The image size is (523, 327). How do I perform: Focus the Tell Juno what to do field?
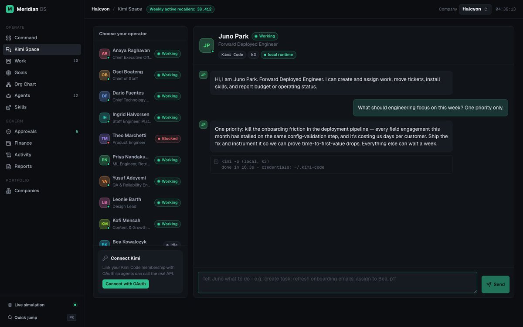pyautogui.click(x=337, y=283)
